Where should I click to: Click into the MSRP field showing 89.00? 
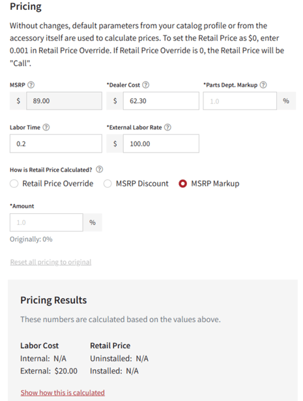pos(64,101)
